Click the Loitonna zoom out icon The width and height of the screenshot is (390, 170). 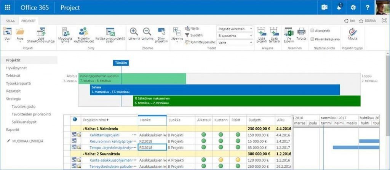(147, 32)
